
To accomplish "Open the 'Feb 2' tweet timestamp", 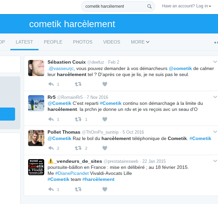I will click(114, 62).
